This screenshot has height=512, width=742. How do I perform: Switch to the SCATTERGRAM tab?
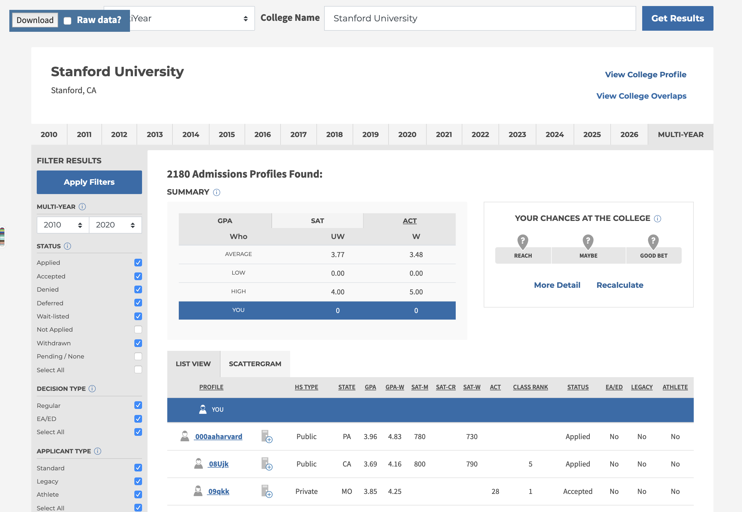(x=255, y=364)
